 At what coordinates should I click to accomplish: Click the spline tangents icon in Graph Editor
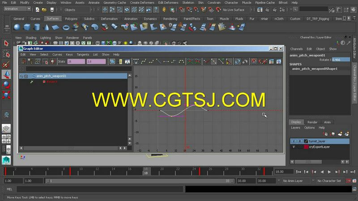(x=144, y=62)
